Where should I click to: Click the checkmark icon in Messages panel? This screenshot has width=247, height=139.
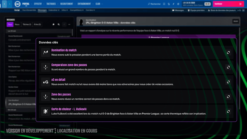pos(64,24)
